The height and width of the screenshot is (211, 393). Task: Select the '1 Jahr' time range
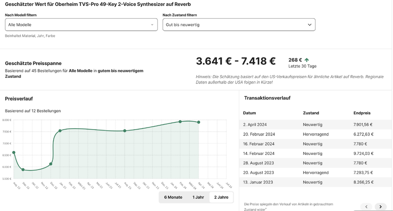coord(198,197)
